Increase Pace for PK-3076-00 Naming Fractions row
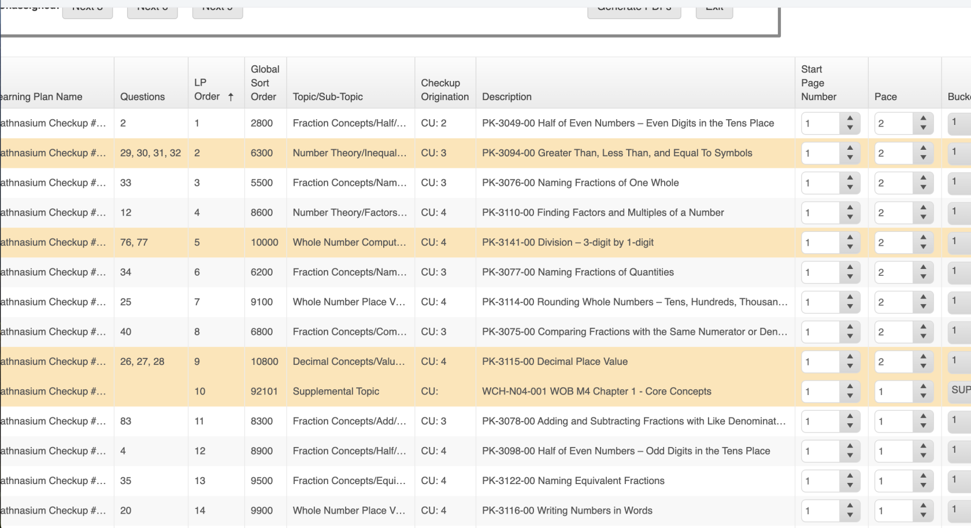Image resolution: width=971 pixels, height=528 pixels. click(x=923, y=178)
